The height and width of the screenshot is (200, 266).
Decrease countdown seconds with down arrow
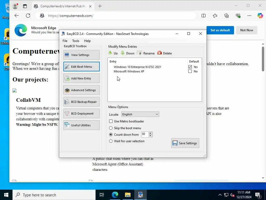pyautogui.click(x=150, y=135)
